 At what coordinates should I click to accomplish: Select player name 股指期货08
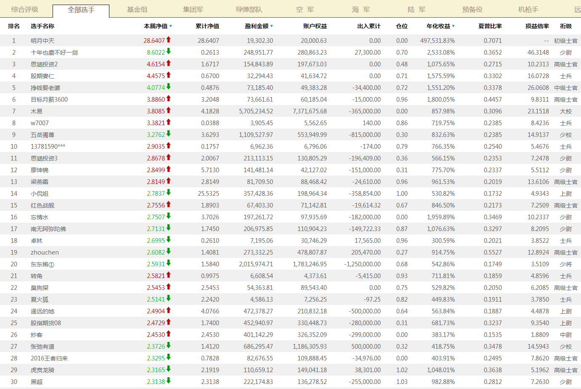coord(46,323)
